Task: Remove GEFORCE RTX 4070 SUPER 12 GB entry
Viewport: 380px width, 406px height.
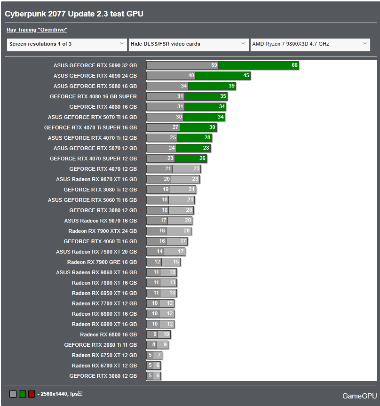Action: coord(140,159)
